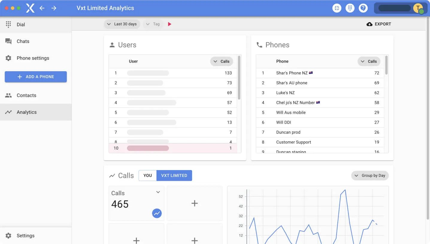Viewport: 430px width, 244px height.
Task: Click the Vxt X logo icon
Action: (x=30, y=8)
